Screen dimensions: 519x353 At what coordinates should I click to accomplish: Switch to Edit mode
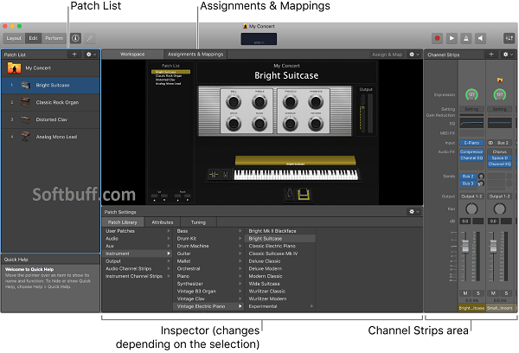33,38
